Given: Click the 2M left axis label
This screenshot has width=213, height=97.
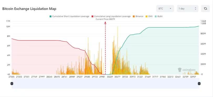Looking at the screenshot, I should 9,65.
